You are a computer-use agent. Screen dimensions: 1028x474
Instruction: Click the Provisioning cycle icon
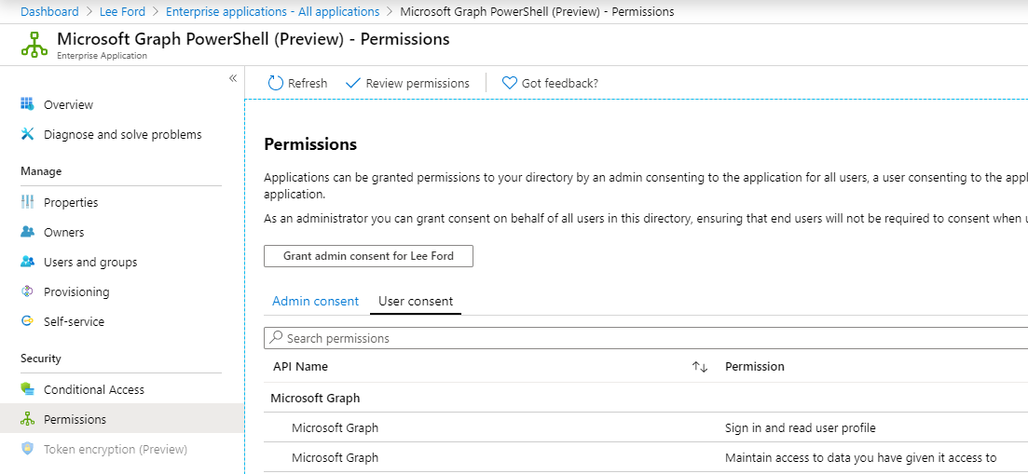(x=27, y=291)
